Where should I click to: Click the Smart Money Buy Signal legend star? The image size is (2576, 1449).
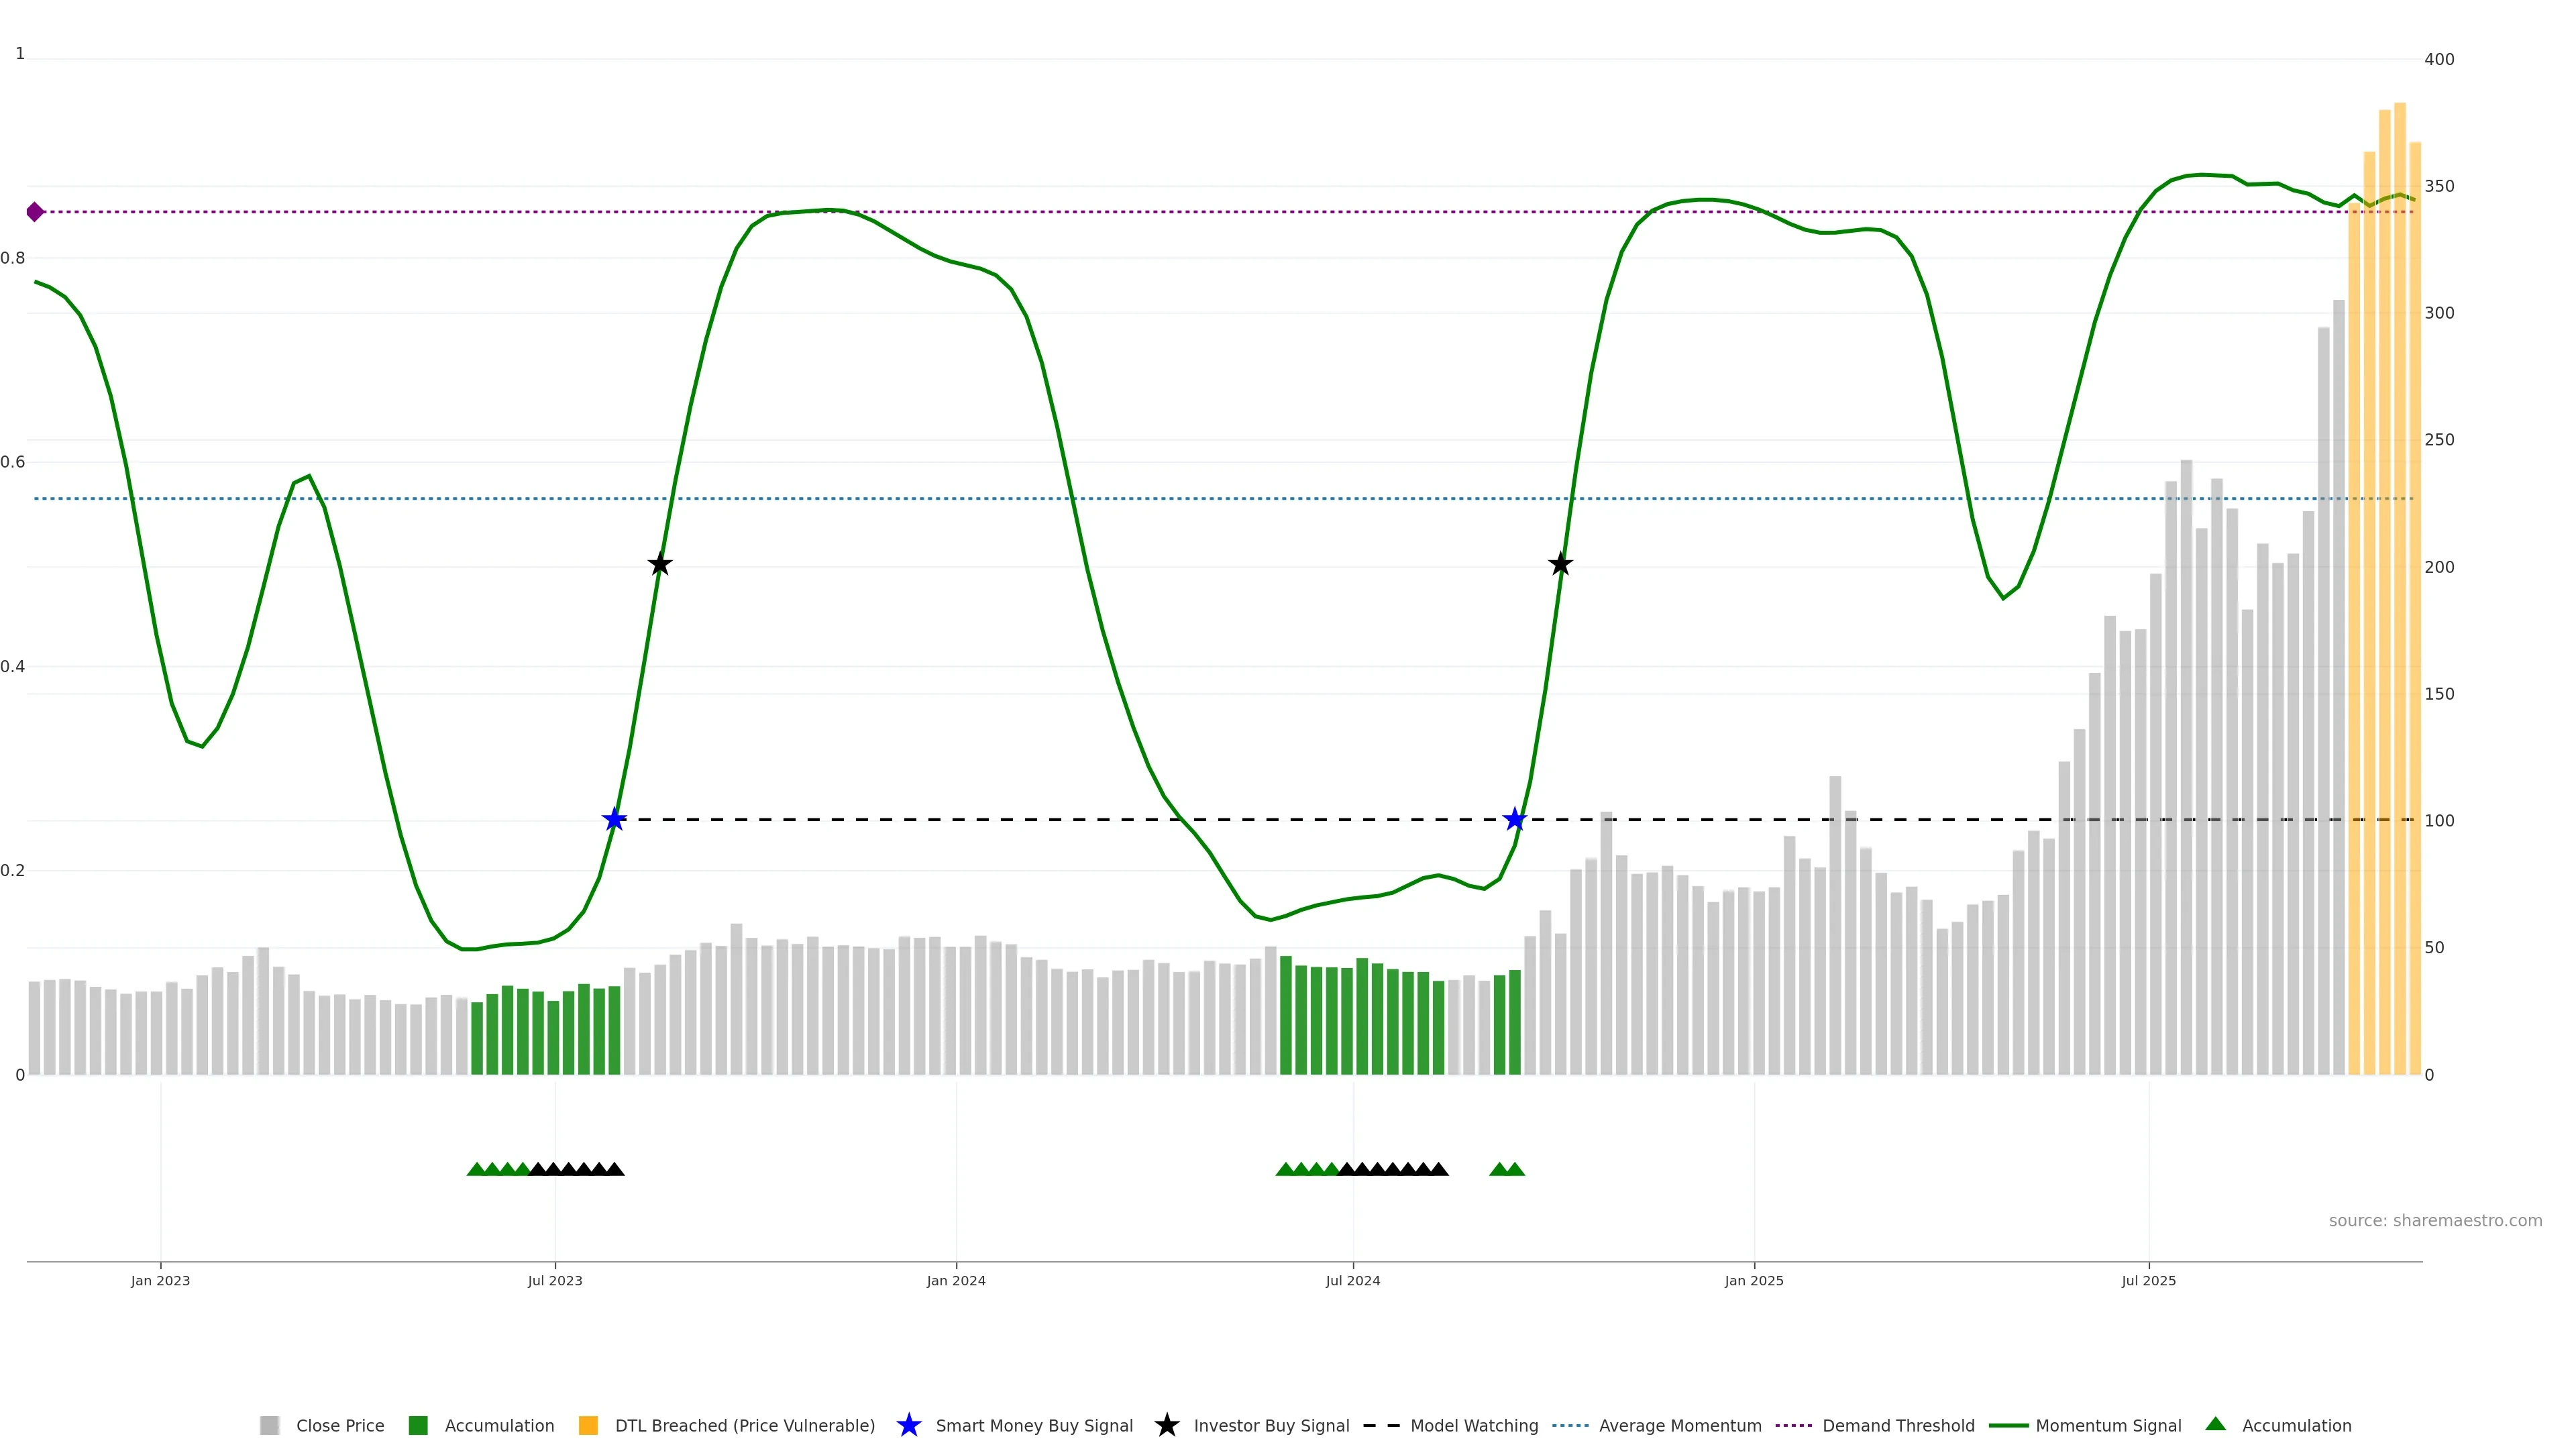pyautogui.click(x=908, y=1425)
